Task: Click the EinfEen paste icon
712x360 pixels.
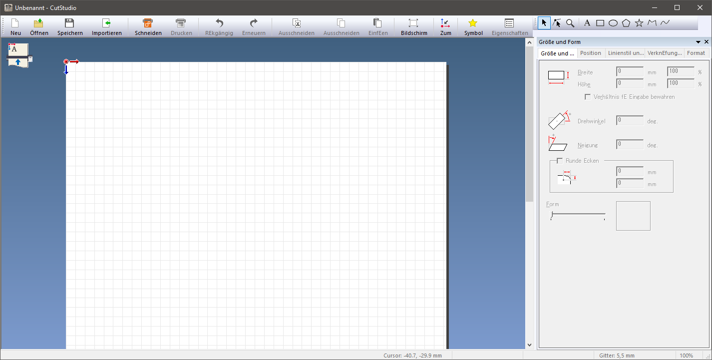Action: point(377,23)
